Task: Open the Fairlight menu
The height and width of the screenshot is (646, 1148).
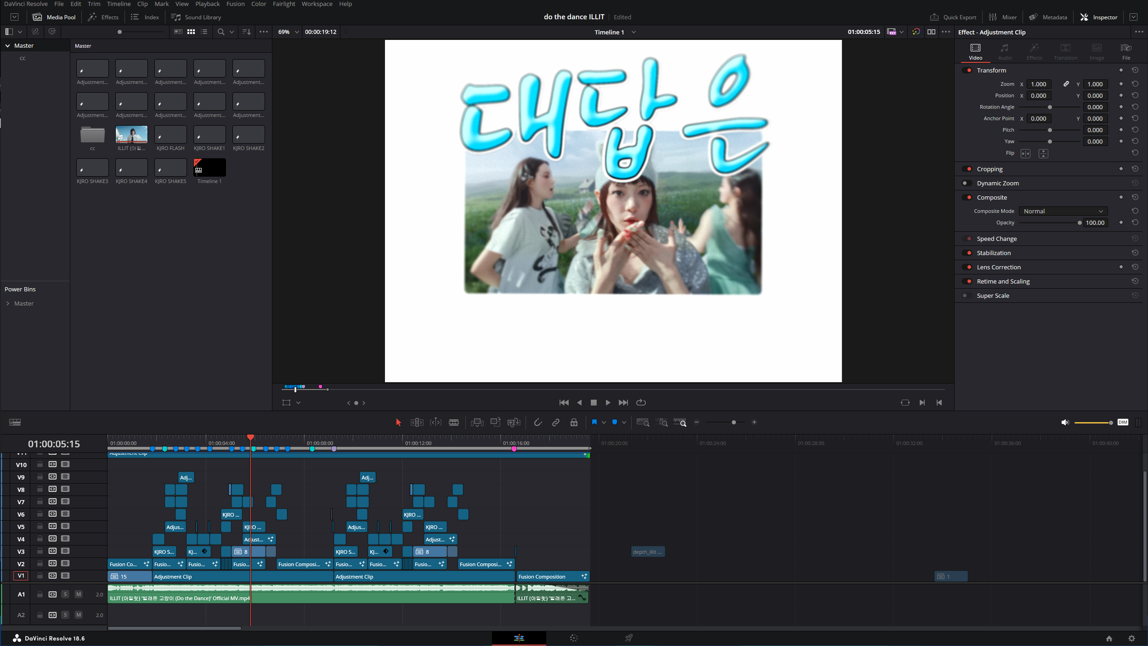Action: click(x=284, y=4)
